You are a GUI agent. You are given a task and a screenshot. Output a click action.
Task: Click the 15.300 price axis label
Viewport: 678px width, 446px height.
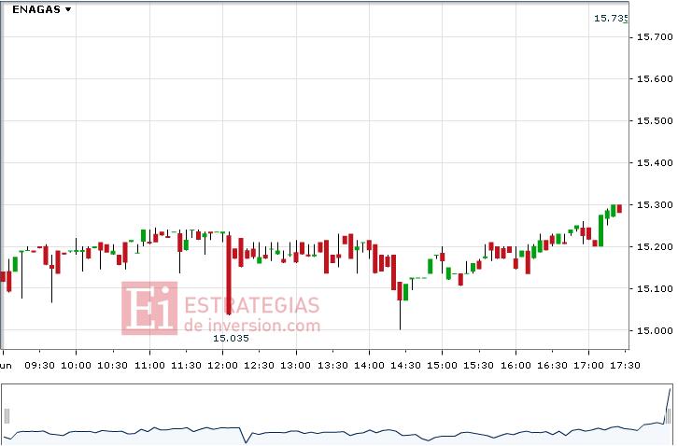point(655,205)
